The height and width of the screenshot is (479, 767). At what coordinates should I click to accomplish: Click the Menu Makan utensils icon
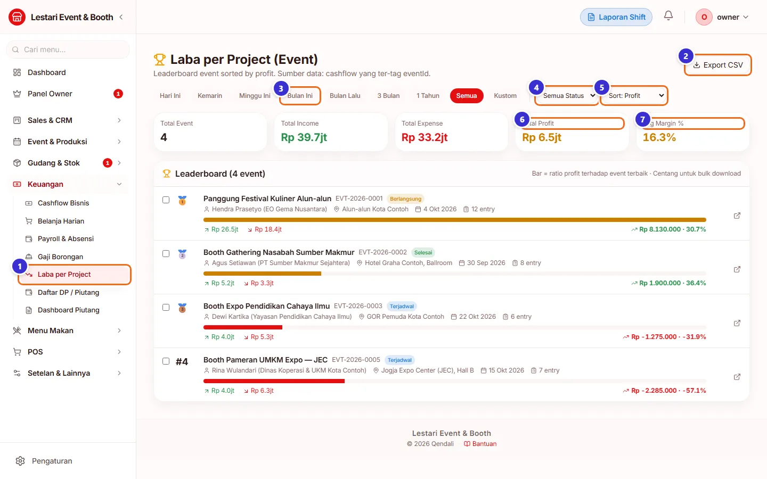coord(17,331)
